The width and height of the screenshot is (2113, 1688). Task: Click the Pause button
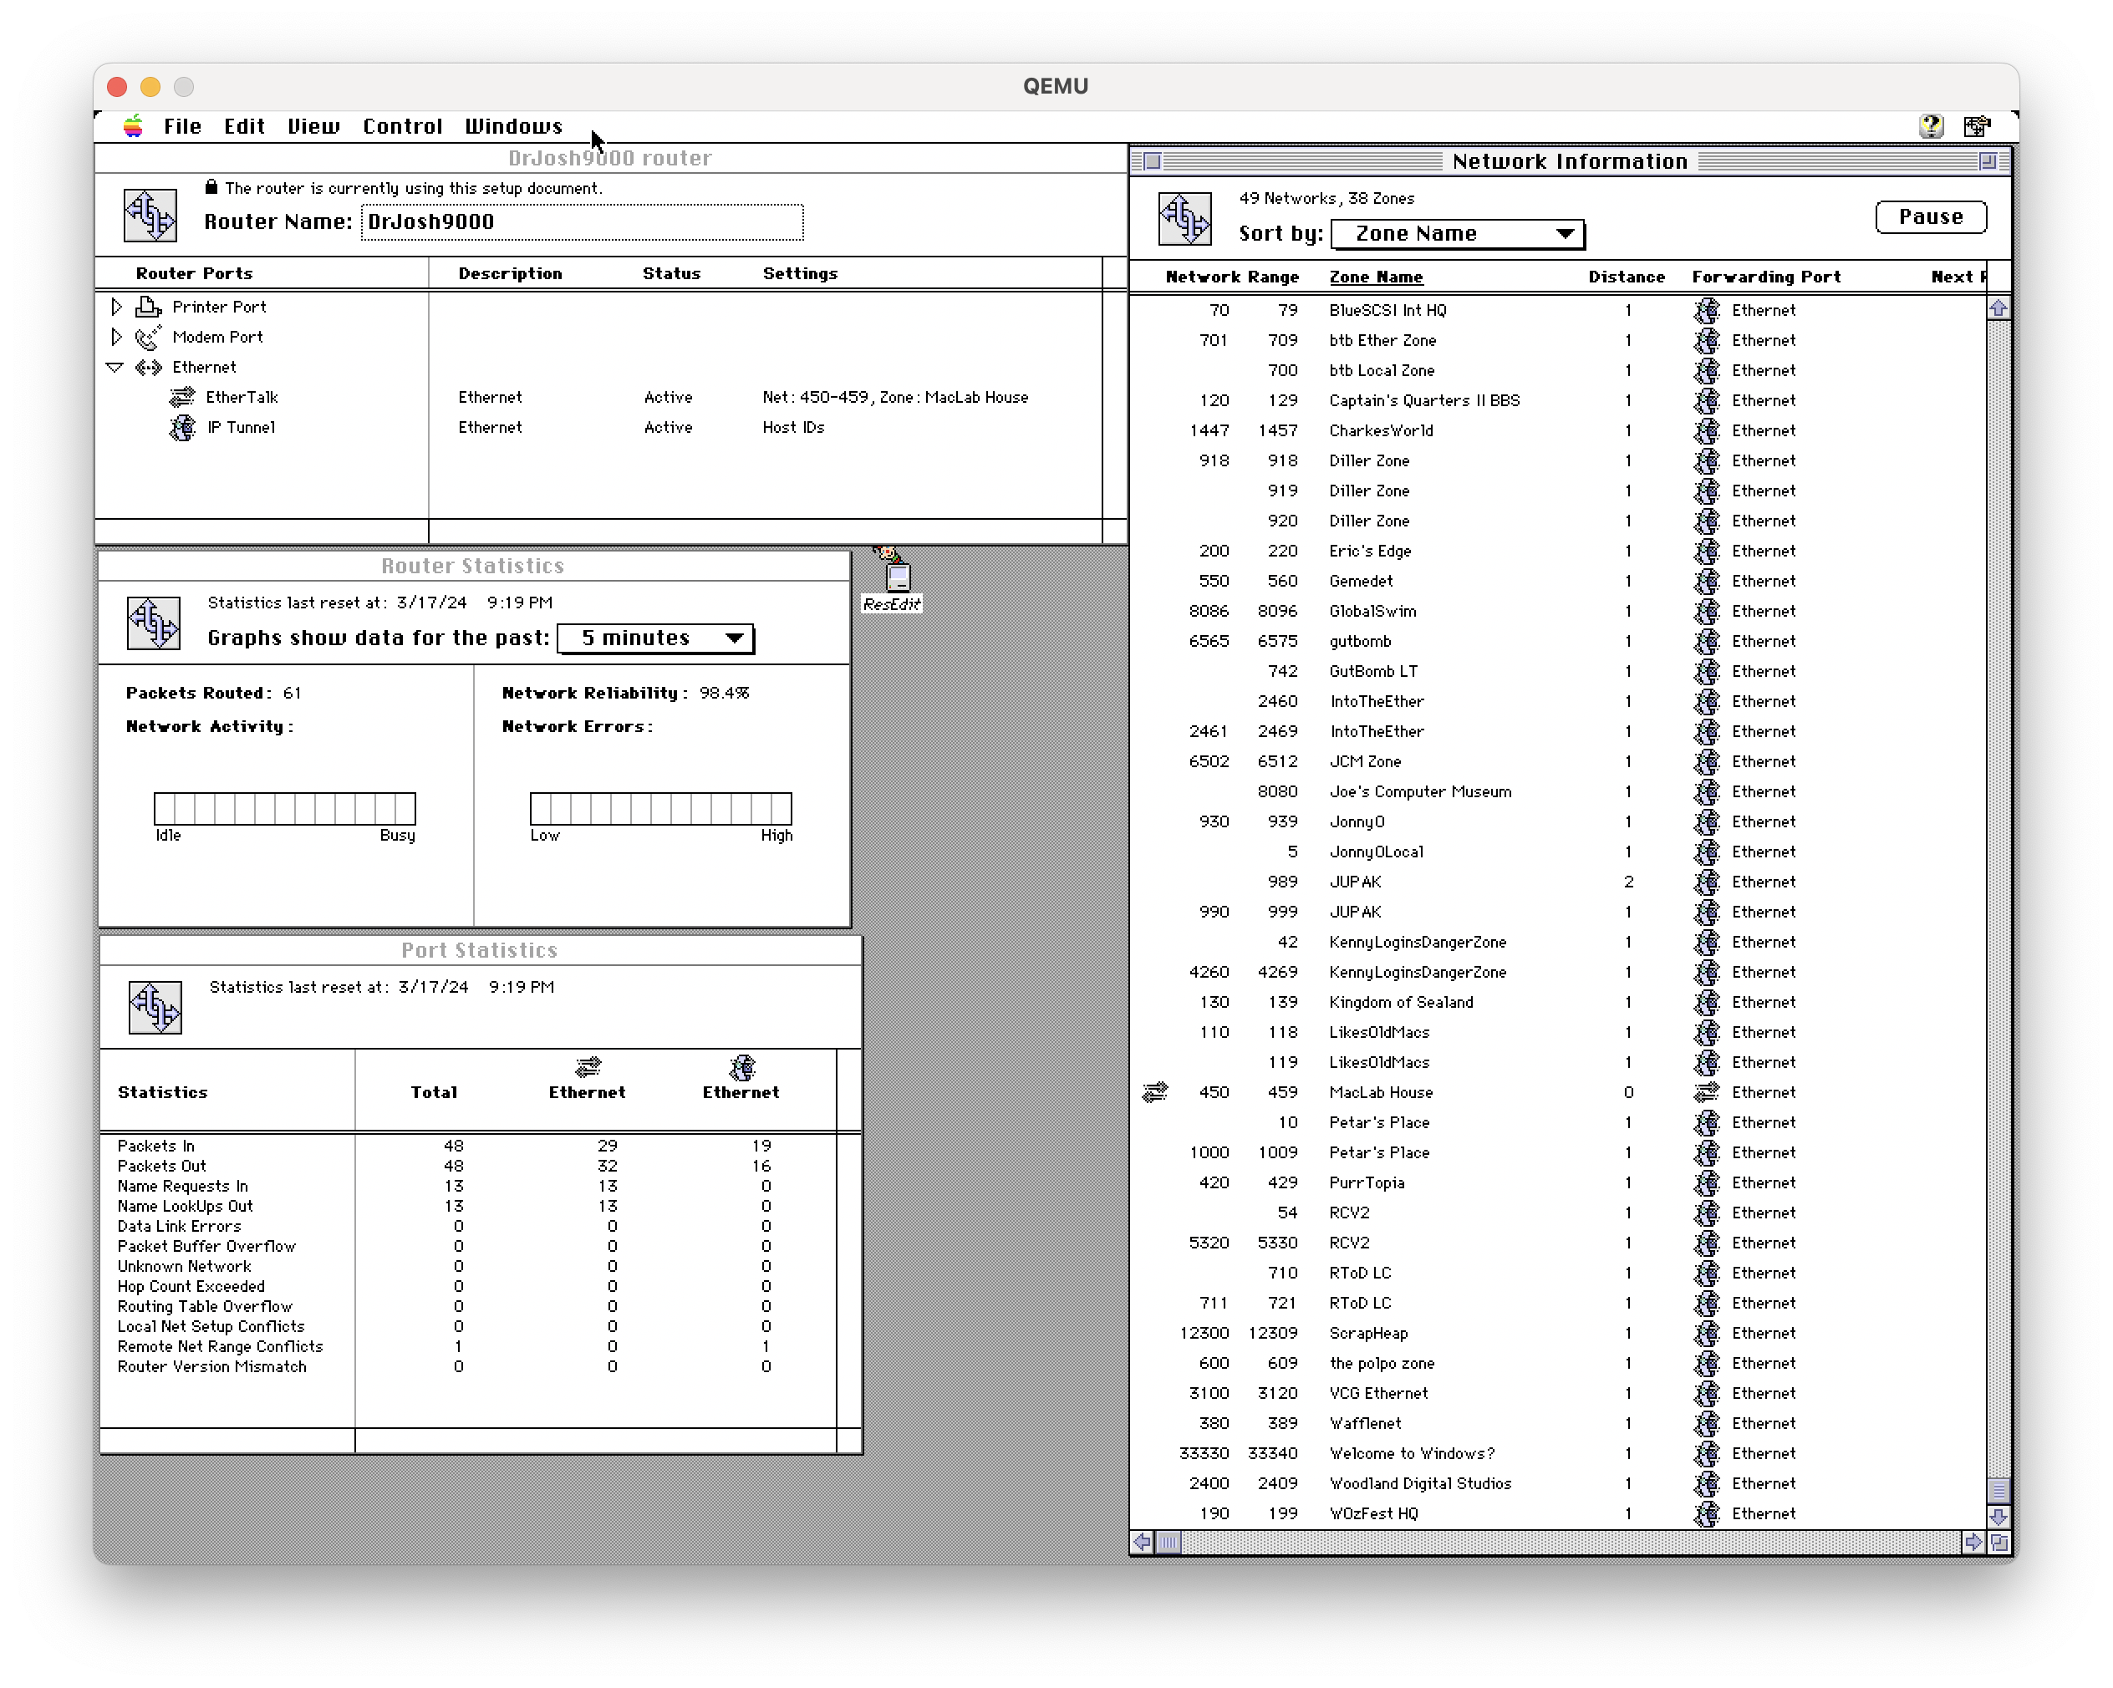pyautogui.click(x=1931, y=217)
